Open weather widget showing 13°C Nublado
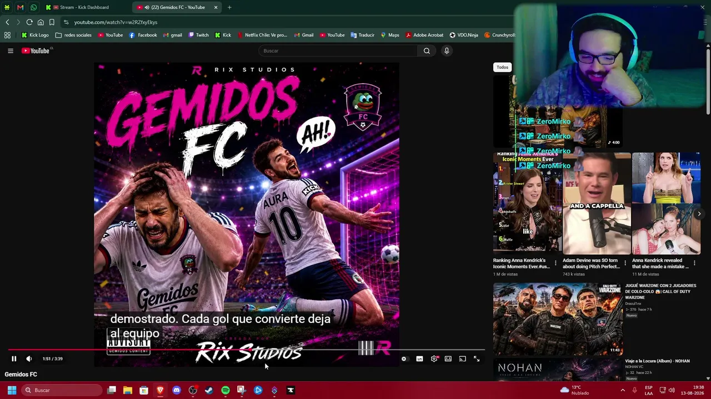This screenshot has width=711, height=399. (574, 390)
